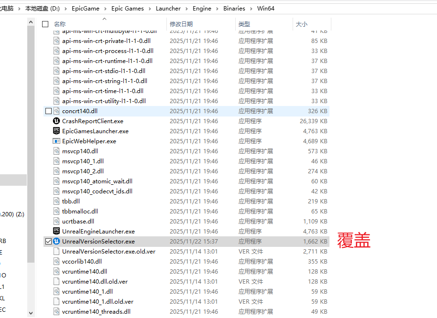The image size is (437, 318).
Task: Uncheck the UnrealVersionSelector.exe checkbox
Action: coord(48,241)
